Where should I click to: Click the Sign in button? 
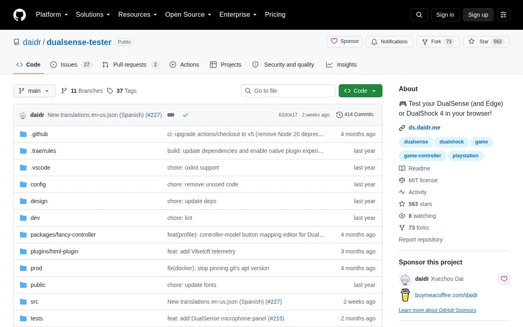pyautogui.click(x=445, y=15)
